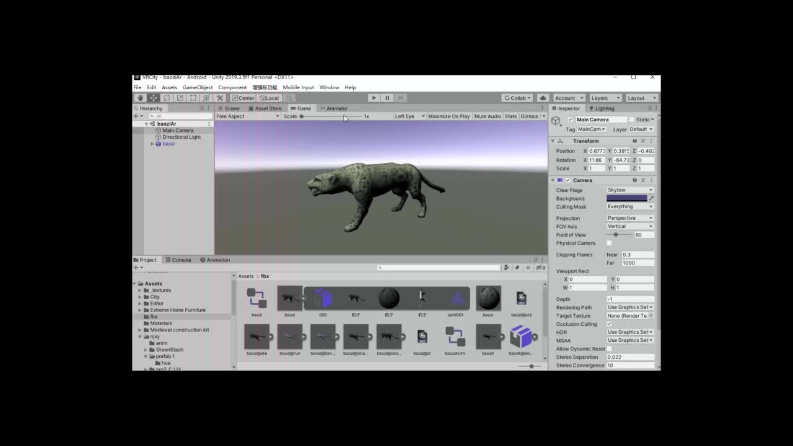Click Target Texture object picker circle
Screen dimensions: 793x446
click(x=651, y=316)
